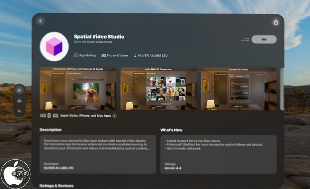Open the Apps tab in the side tab bar
This screenshot has width=310, height=189.
[x=19, y=90]
